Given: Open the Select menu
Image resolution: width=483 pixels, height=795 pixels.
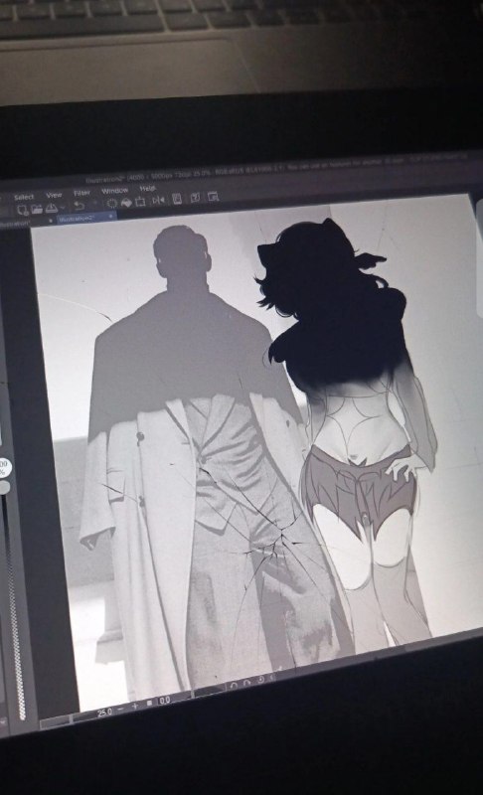Looking at the screenshot, I should 24,197.
